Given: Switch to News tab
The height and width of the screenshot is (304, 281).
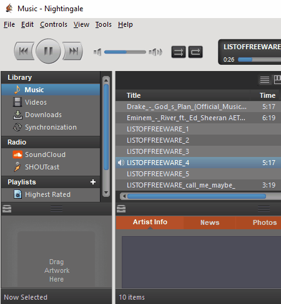Looking at the screenshot, I should coord(210,222).
